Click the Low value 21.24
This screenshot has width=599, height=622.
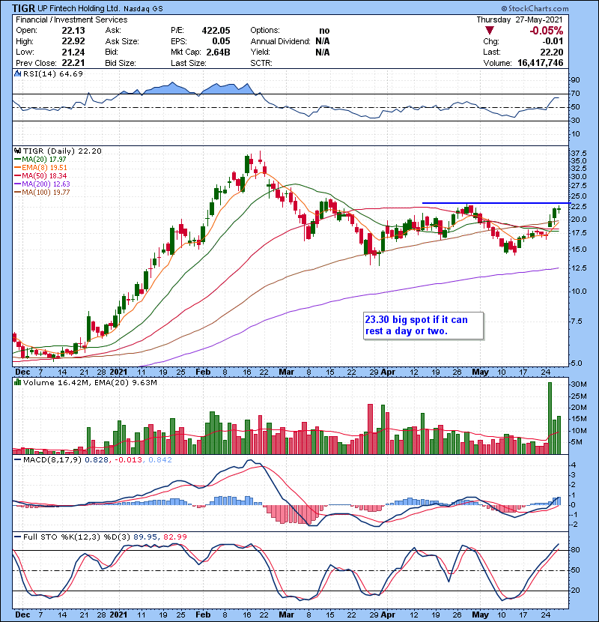[73, 52]
